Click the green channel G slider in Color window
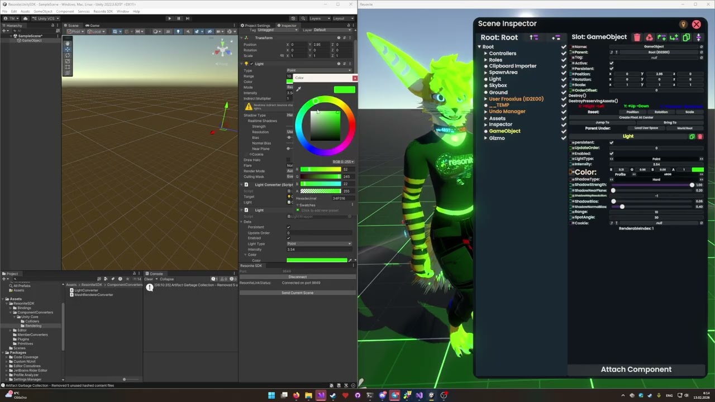The height and width of the screenshot is (402, 715). [320, 176]
